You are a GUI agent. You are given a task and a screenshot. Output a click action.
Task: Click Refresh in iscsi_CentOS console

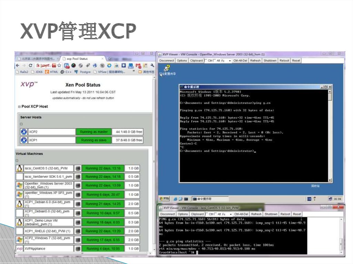[x=256, y=214]
